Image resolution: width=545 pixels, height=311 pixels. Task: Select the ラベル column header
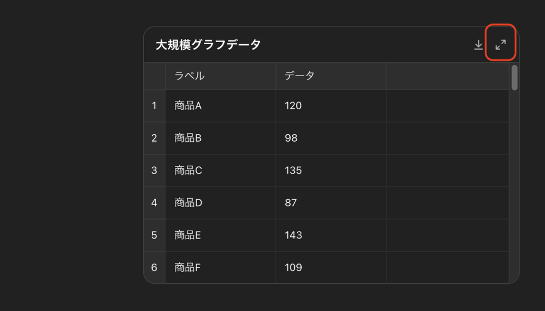(221, 76)
